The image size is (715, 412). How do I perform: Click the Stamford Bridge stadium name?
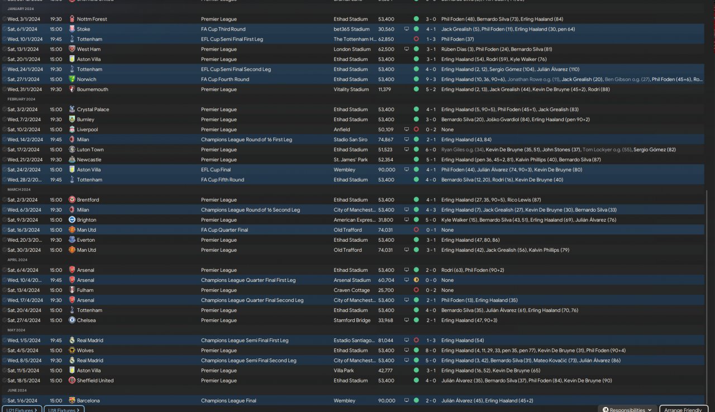coord(352,320)
